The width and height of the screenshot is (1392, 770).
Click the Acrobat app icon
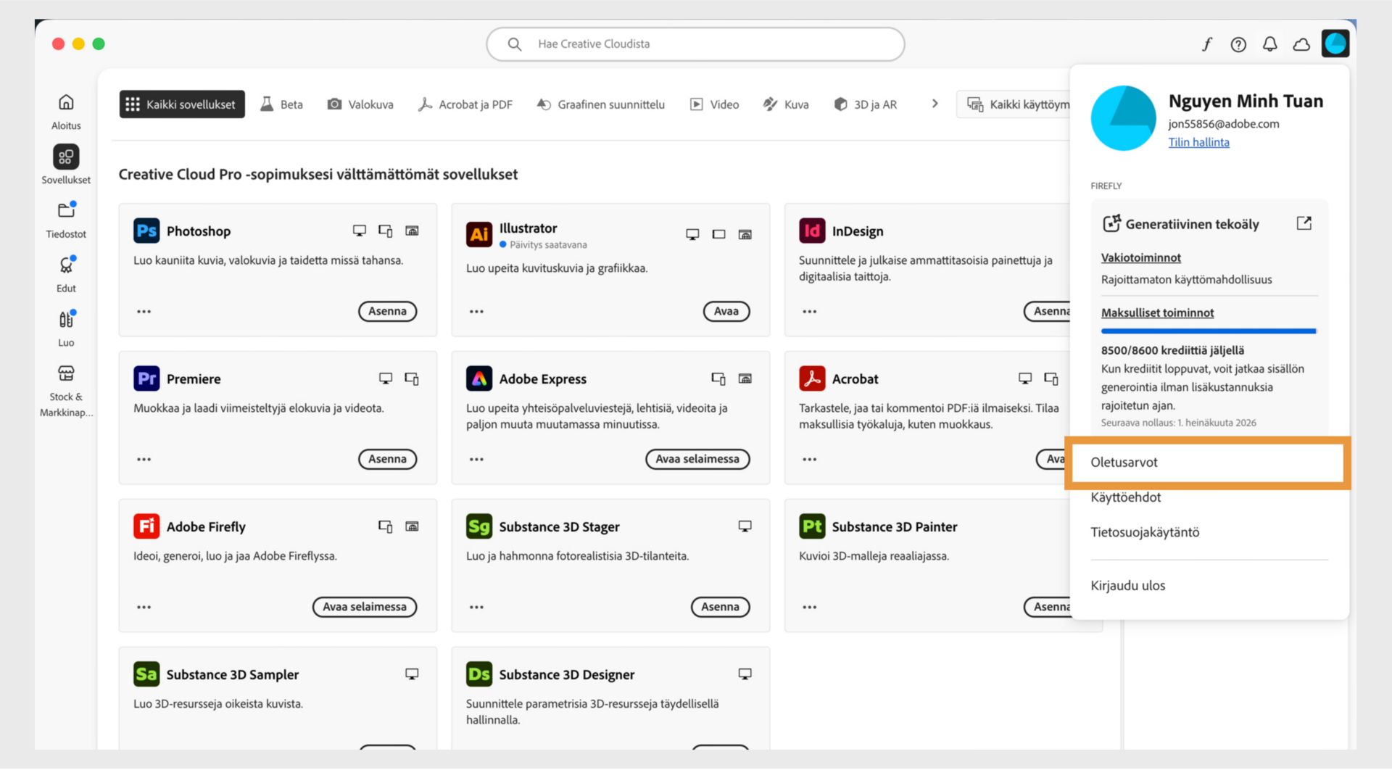point(812,378)
